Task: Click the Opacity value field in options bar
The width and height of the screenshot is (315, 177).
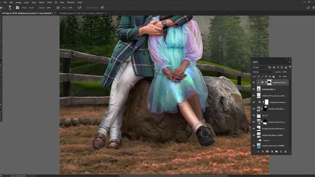Action: 49,8
